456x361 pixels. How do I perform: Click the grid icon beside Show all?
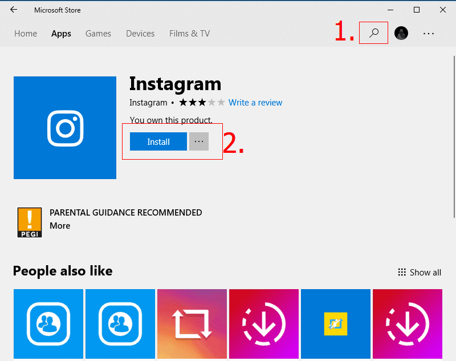coord(402,272)
